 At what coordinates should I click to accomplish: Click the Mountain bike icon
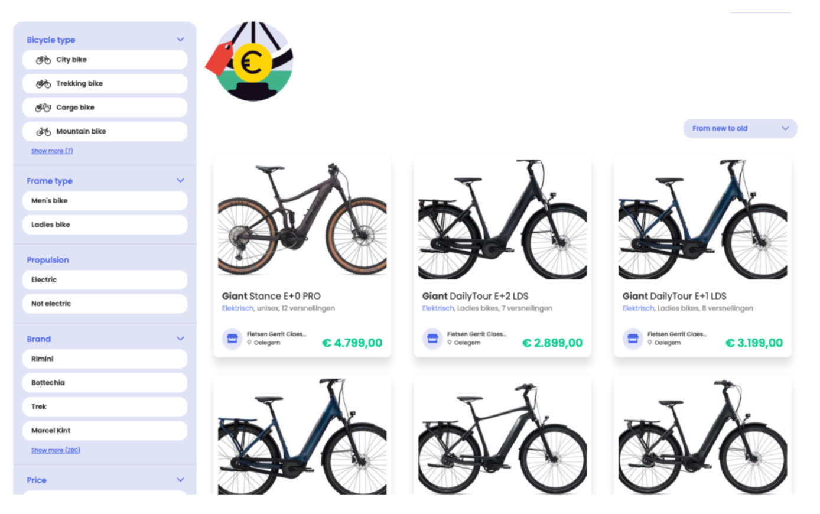[x=43, y=132]
